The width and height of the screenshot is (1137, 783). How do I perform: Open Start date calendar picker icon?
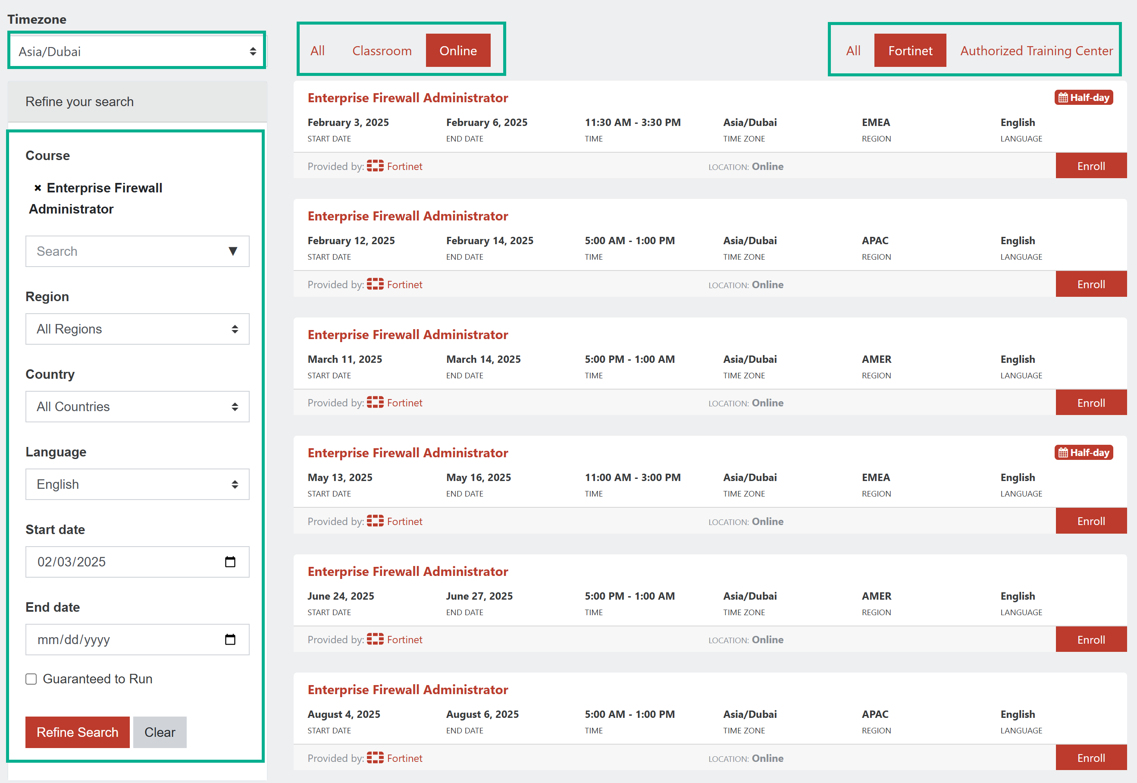click(230, 562)
